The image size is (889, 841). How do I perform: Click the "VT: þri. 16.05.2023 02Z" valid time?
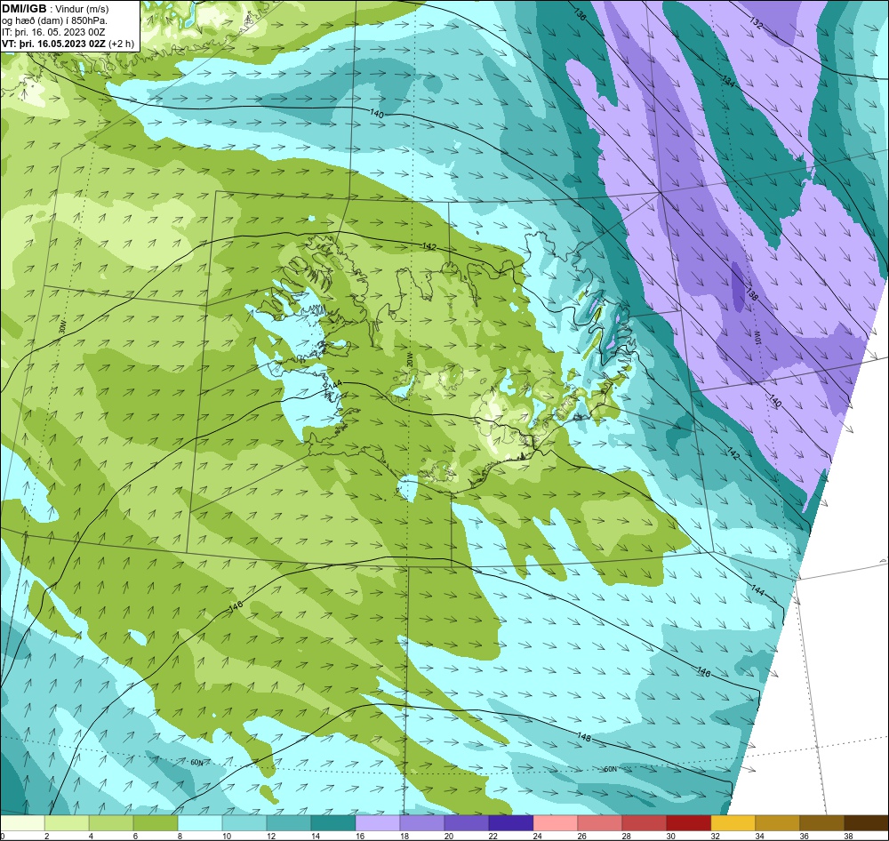coord(54,44)
